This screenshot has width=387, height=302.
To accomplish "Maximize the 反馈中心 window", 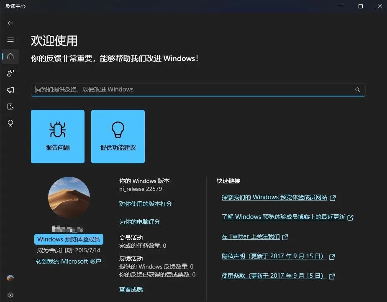I will tap(361, 6).
